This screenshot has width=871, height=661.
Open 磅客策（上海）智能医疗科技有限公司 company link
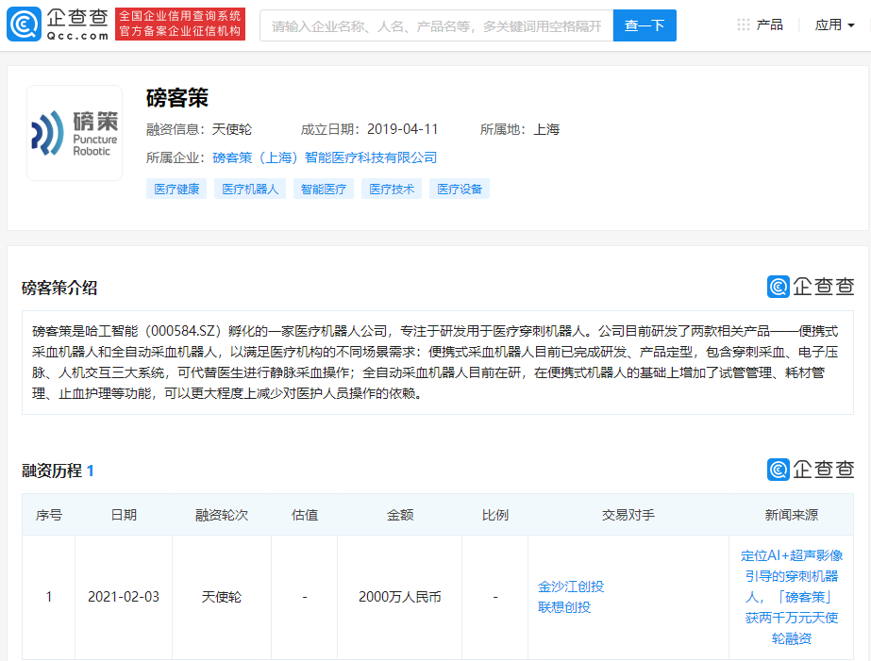point(325,157)
